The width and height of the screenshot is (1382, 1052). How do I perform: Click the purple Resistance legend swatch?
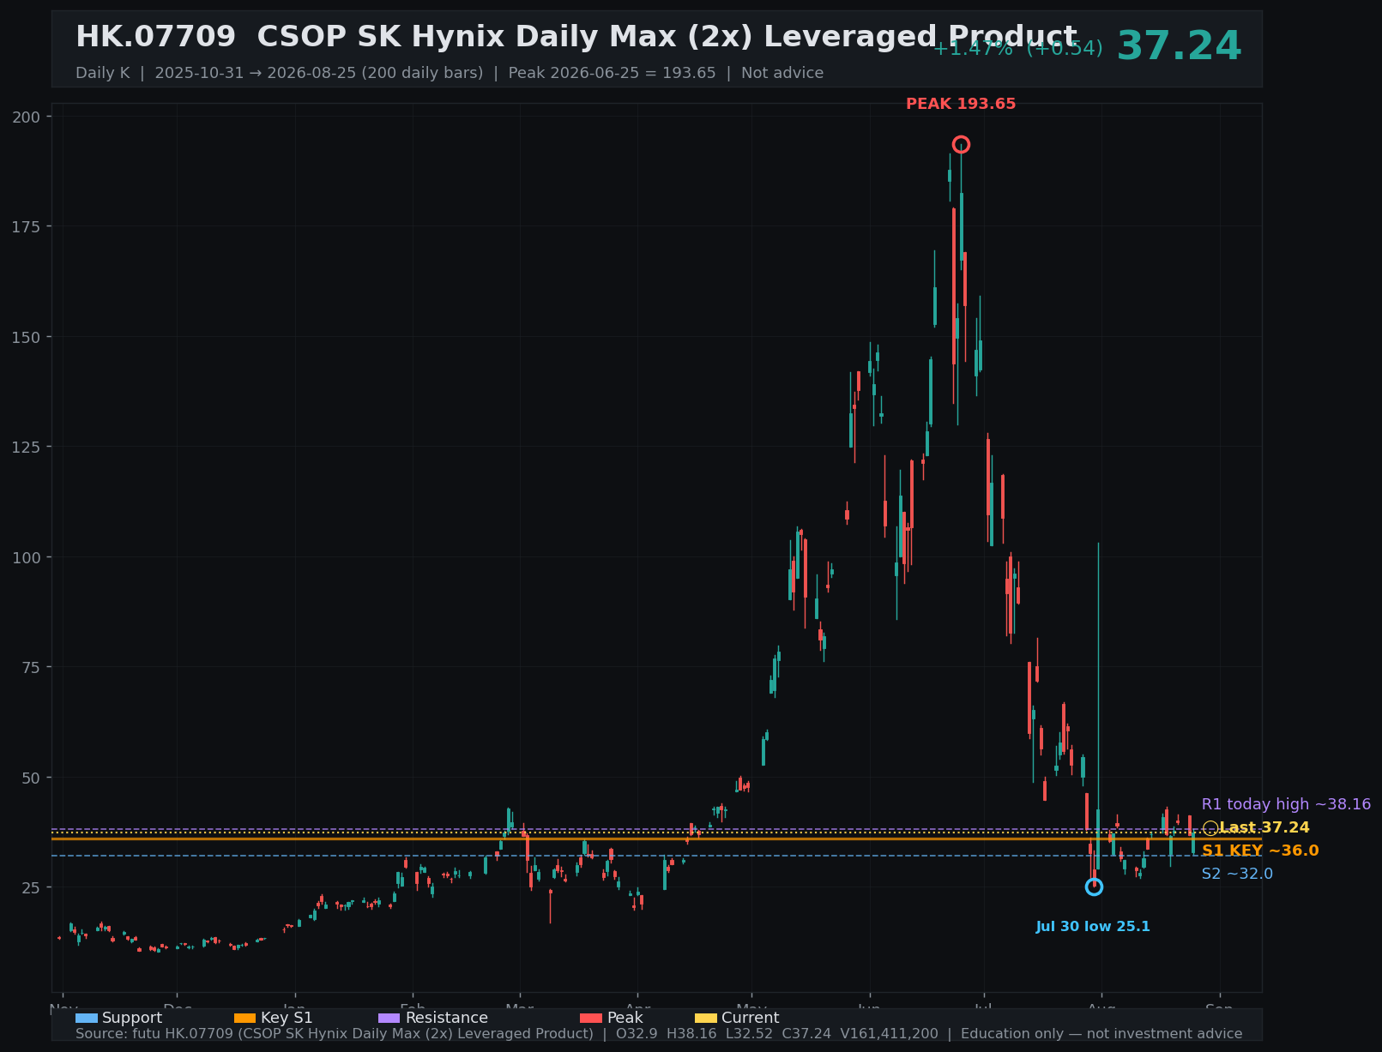coord(389,1018)
